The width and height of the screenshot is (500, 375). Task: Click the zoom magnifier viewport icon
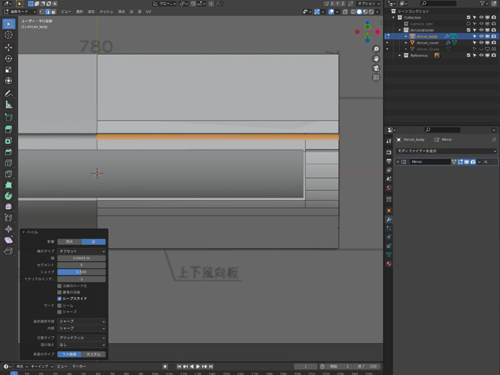pyautogui.click(x=376, y=49)
